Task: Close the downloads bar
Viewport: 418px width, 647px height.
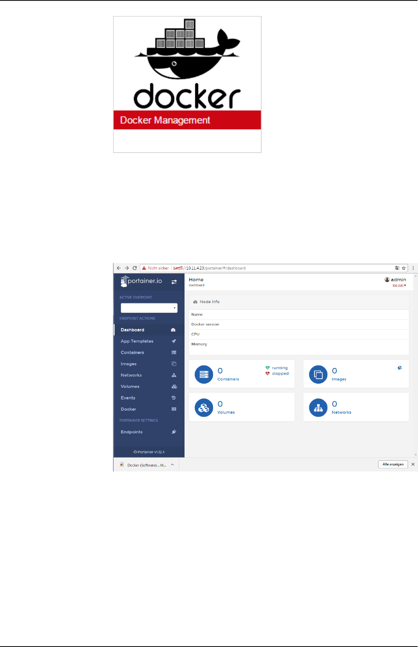Action: pyautogui.click(x=413, y=464)
